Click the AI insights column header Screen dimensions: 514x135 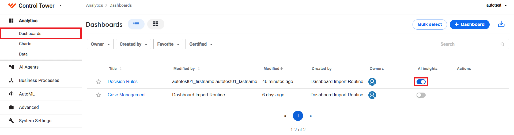(x=428, y=69)
